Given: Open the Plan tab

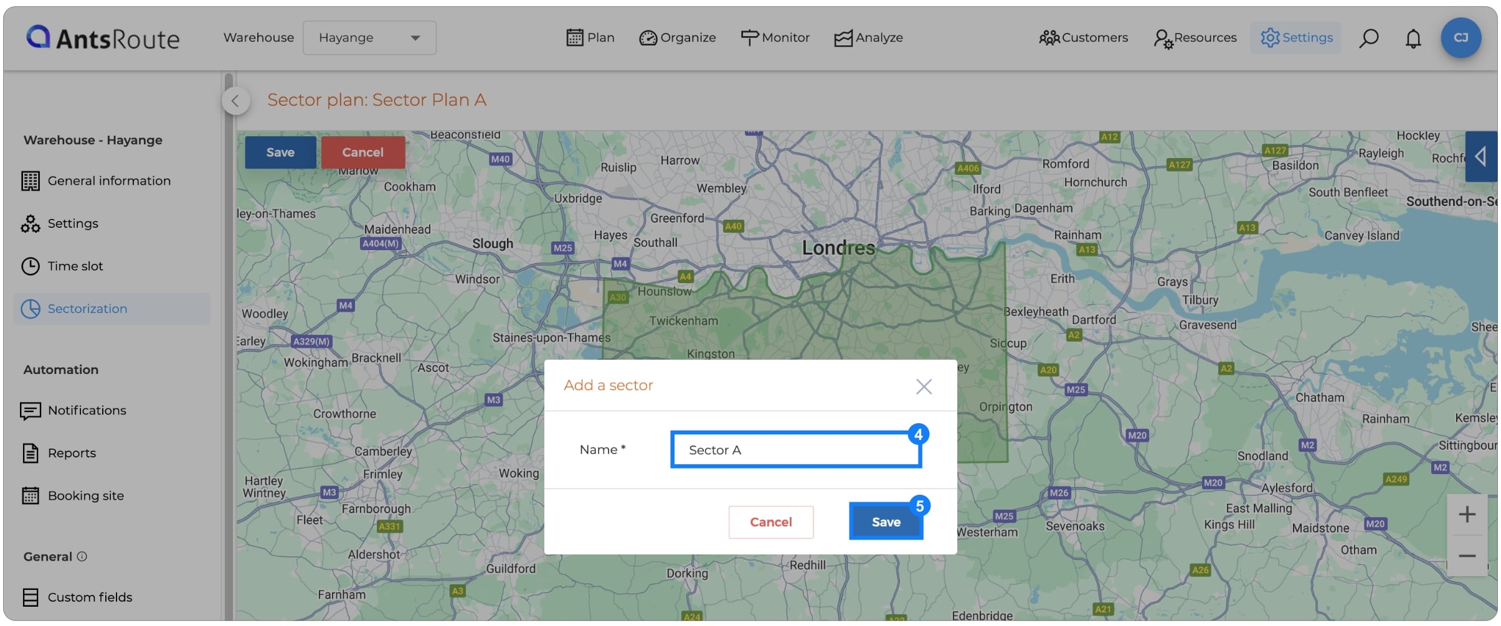Looking at the screenshot, I should click(590, 38).
